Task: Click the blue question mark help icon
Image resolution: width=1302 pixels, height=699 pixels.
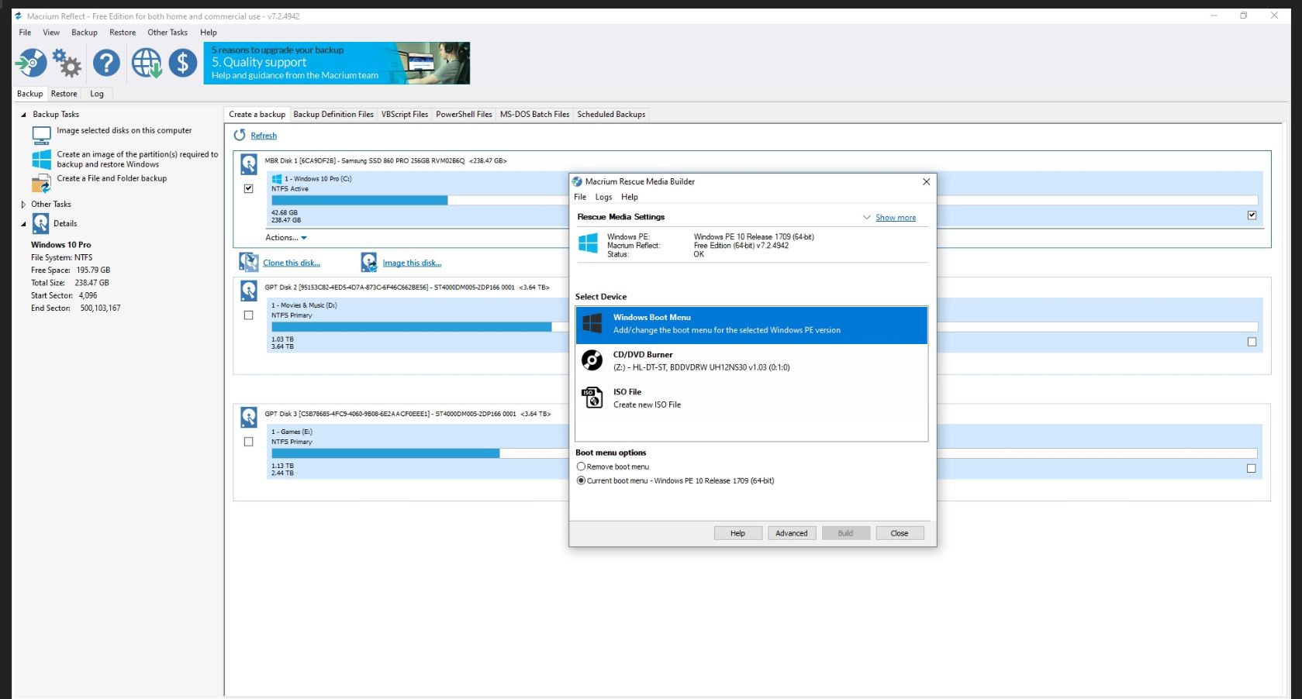Action: pyautogui.click(x=106, y=63)
